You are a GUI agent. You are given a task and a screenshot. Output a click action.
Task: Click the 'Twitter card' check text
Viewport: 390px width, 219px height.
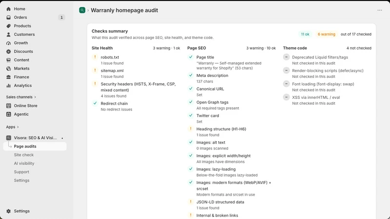[208, 116]
